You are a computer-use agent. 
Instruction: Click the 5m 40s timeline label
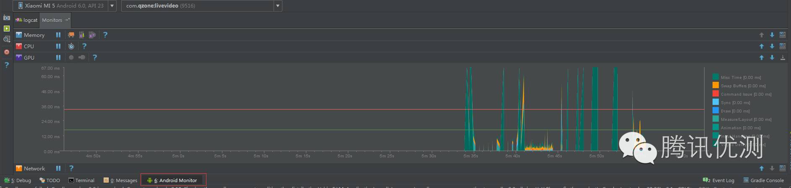(x=513, y=156)
